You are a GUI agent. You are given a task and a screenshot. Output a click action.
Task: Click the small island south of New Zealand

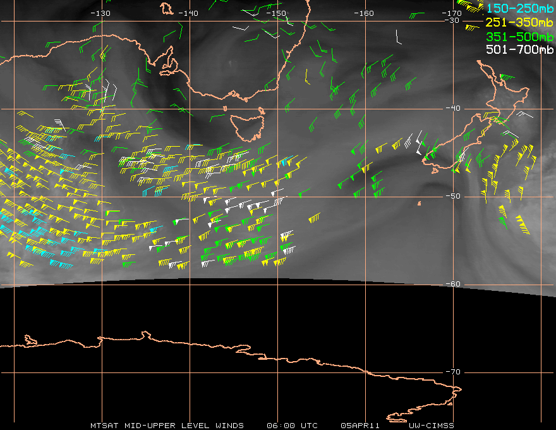point(420,204)
